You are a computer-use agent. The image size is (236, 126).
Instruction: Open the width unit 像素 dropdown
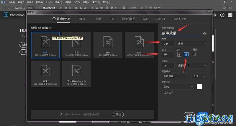pos(192,44)
